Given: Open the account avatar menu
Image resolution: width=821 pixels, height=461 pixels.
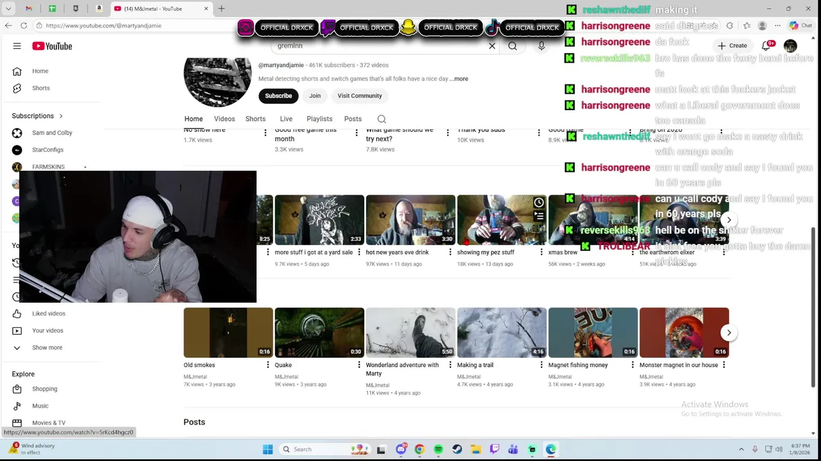Looking at the screenshot, I should point(790,46).
